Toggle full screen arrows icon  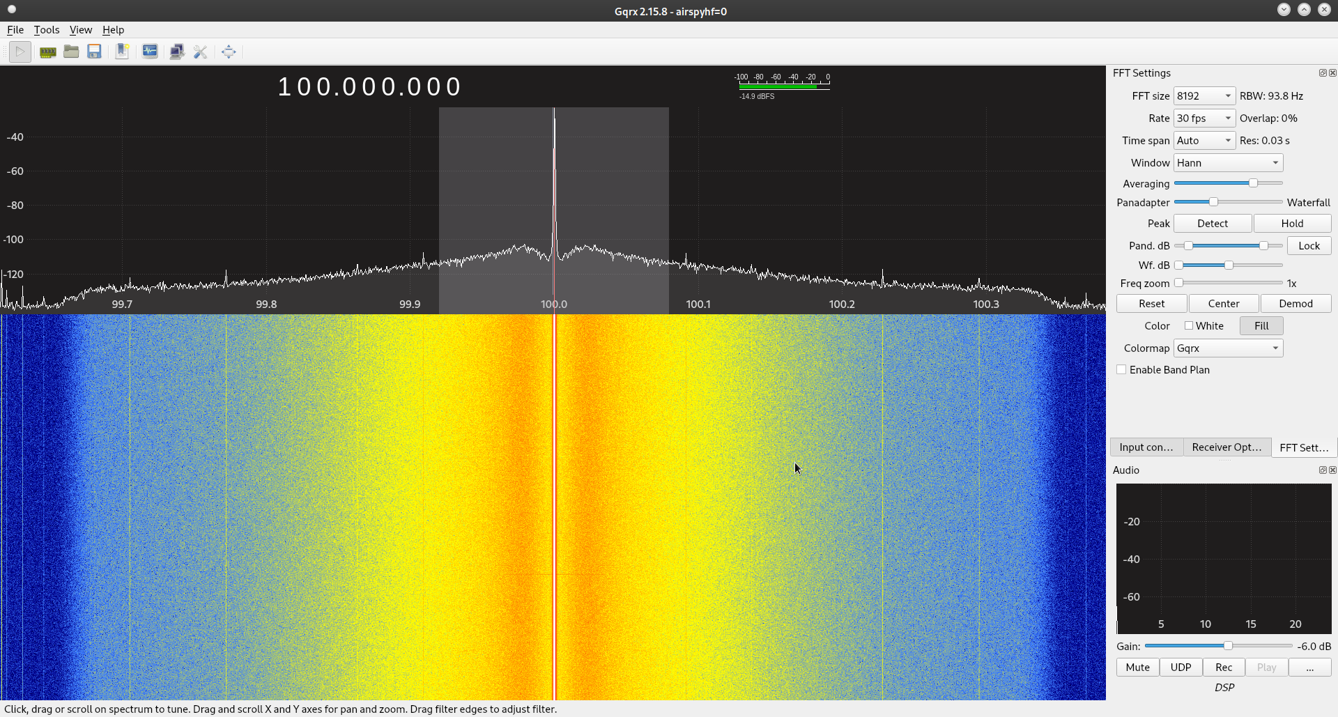pyautogui.click(x=229, y=52)
